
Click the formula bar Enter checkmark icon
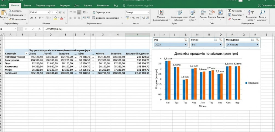(x=33, y=29)
